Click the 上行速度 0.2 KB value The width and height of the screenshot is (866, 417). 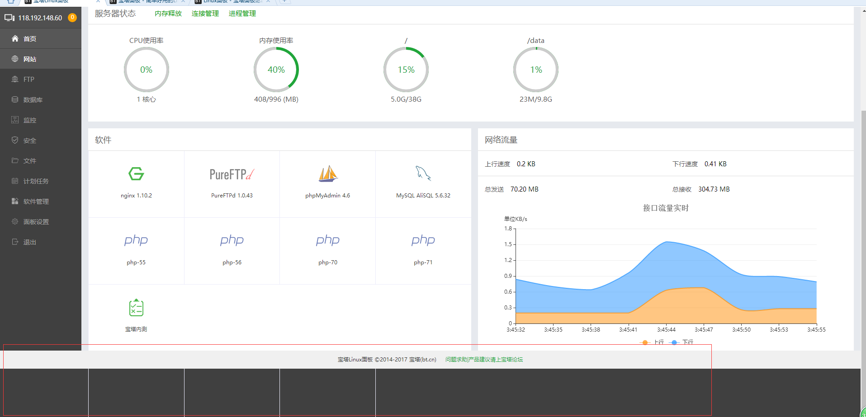point(526,164)
